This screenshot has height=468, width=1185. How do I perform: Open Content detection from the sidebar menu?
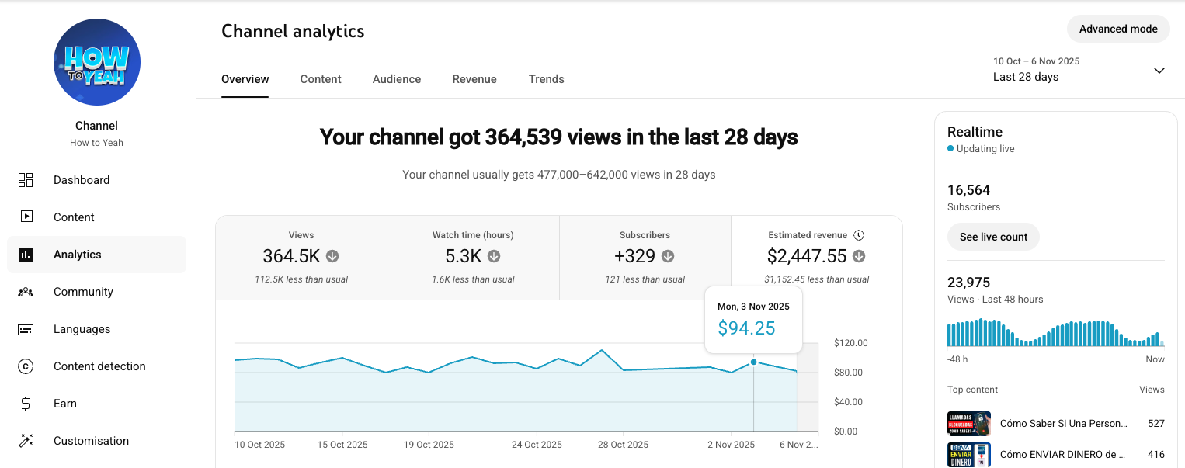coord(96,366)
